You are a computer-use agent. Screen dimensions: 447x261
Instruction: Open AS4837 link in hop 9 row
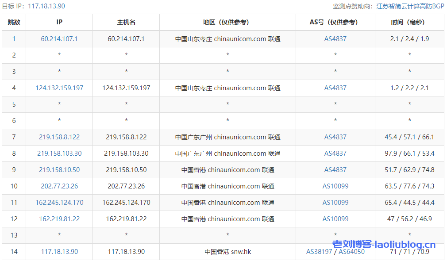pyautogui.click(x=335, y=170)
